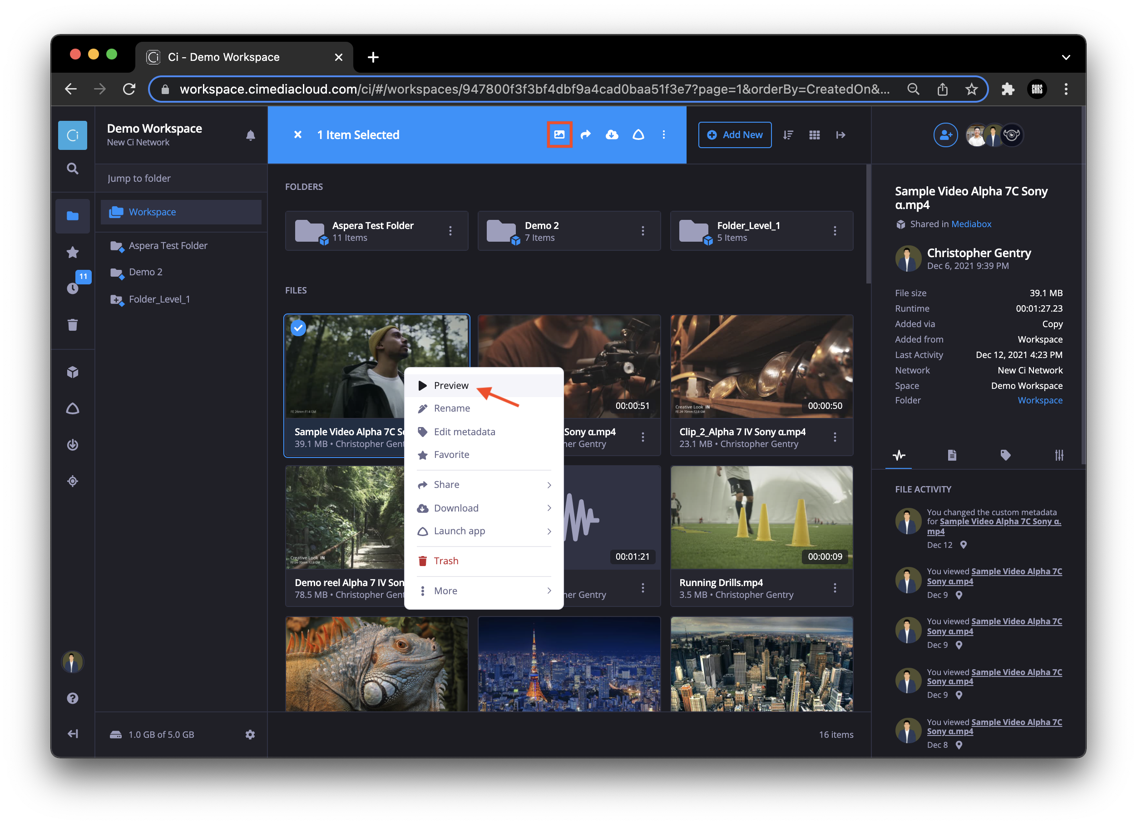Open the Running Drills.mp4 thumbnail
The width and height of the screenshot is (1137, 825).
tap(761, 517)
